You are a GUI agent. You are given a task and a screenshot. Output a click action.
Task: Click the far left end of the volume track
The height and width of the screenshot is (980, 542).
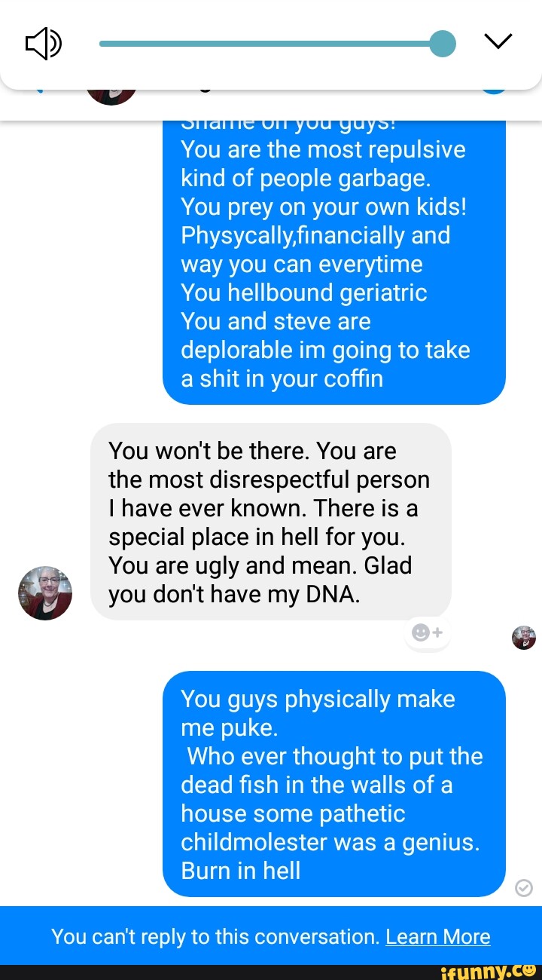102,43
